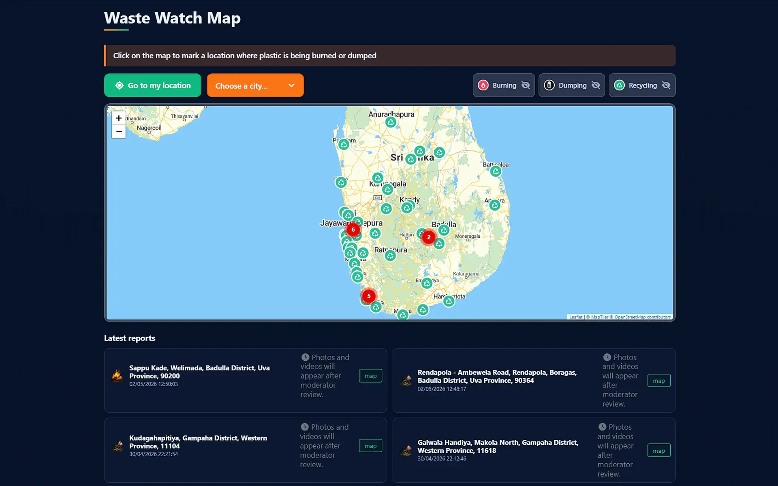Screen dimensions: 778x486
Task: Click the dump pile icon on Kudagahapitiya report
Action: click(118, 446)
